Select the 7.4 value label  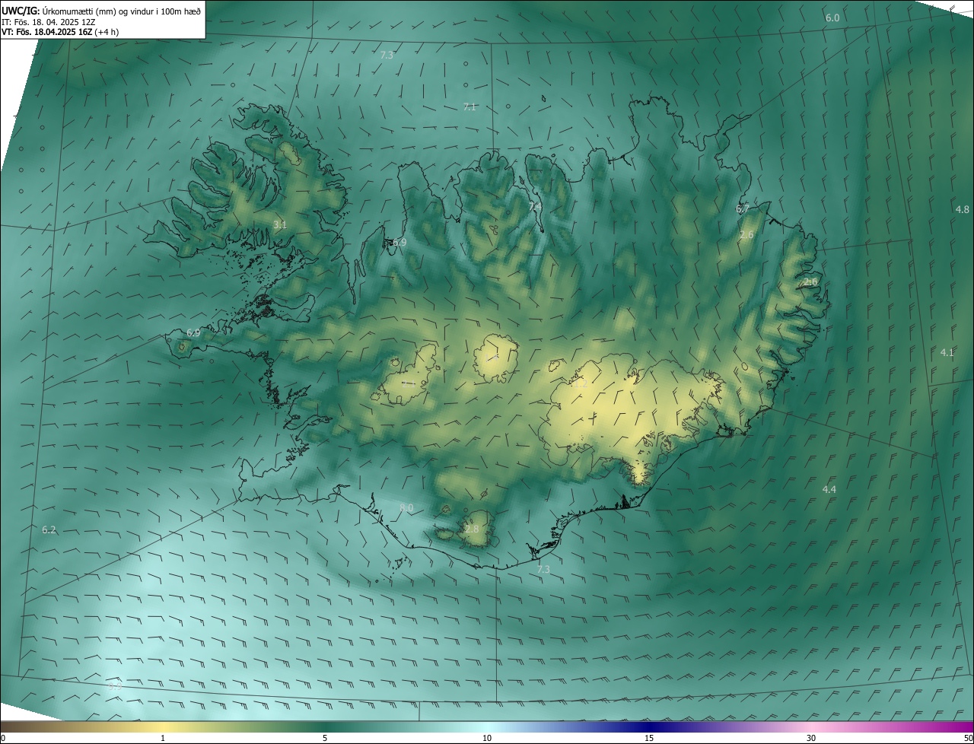(535, 206)
